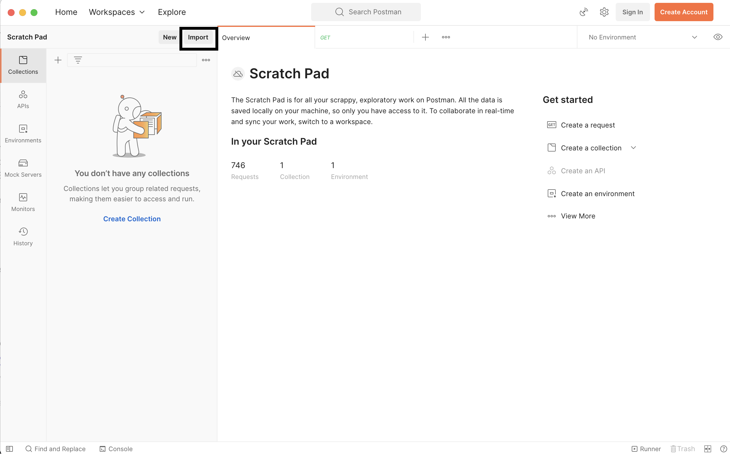Open the Mock Servers sidebar section
Screen dimensions: 730x454
[23, 168]
